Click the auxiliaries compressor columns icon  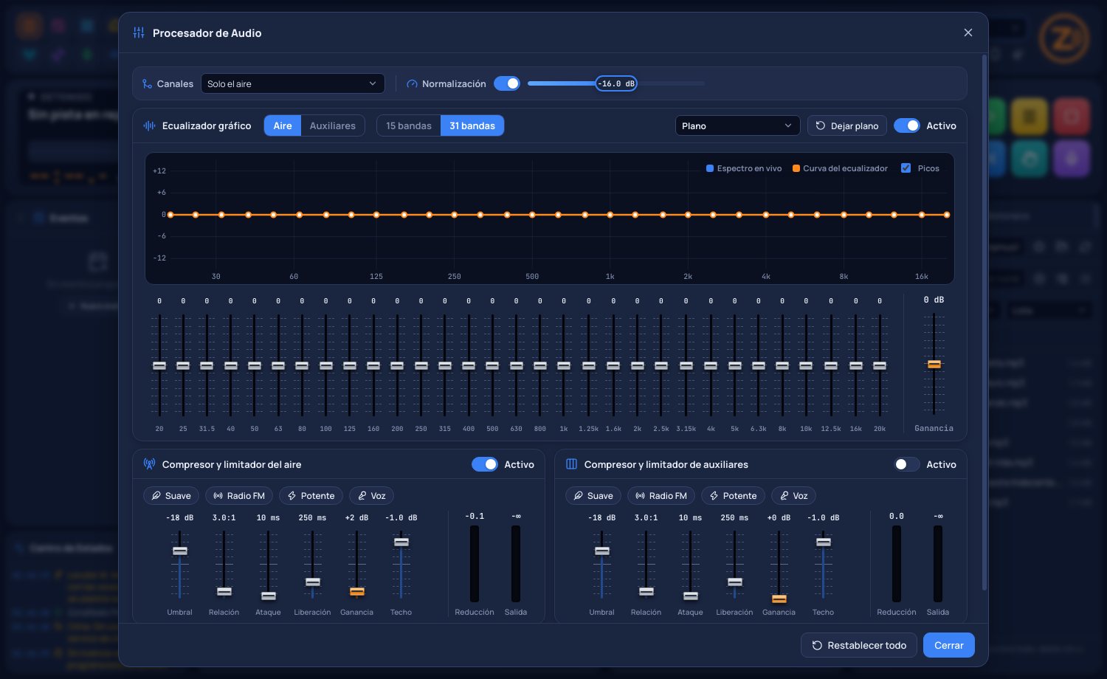(571, 464)
